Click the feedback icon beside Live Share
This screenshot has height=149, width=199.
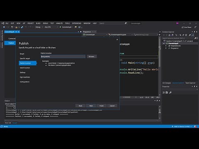point(195,27)
